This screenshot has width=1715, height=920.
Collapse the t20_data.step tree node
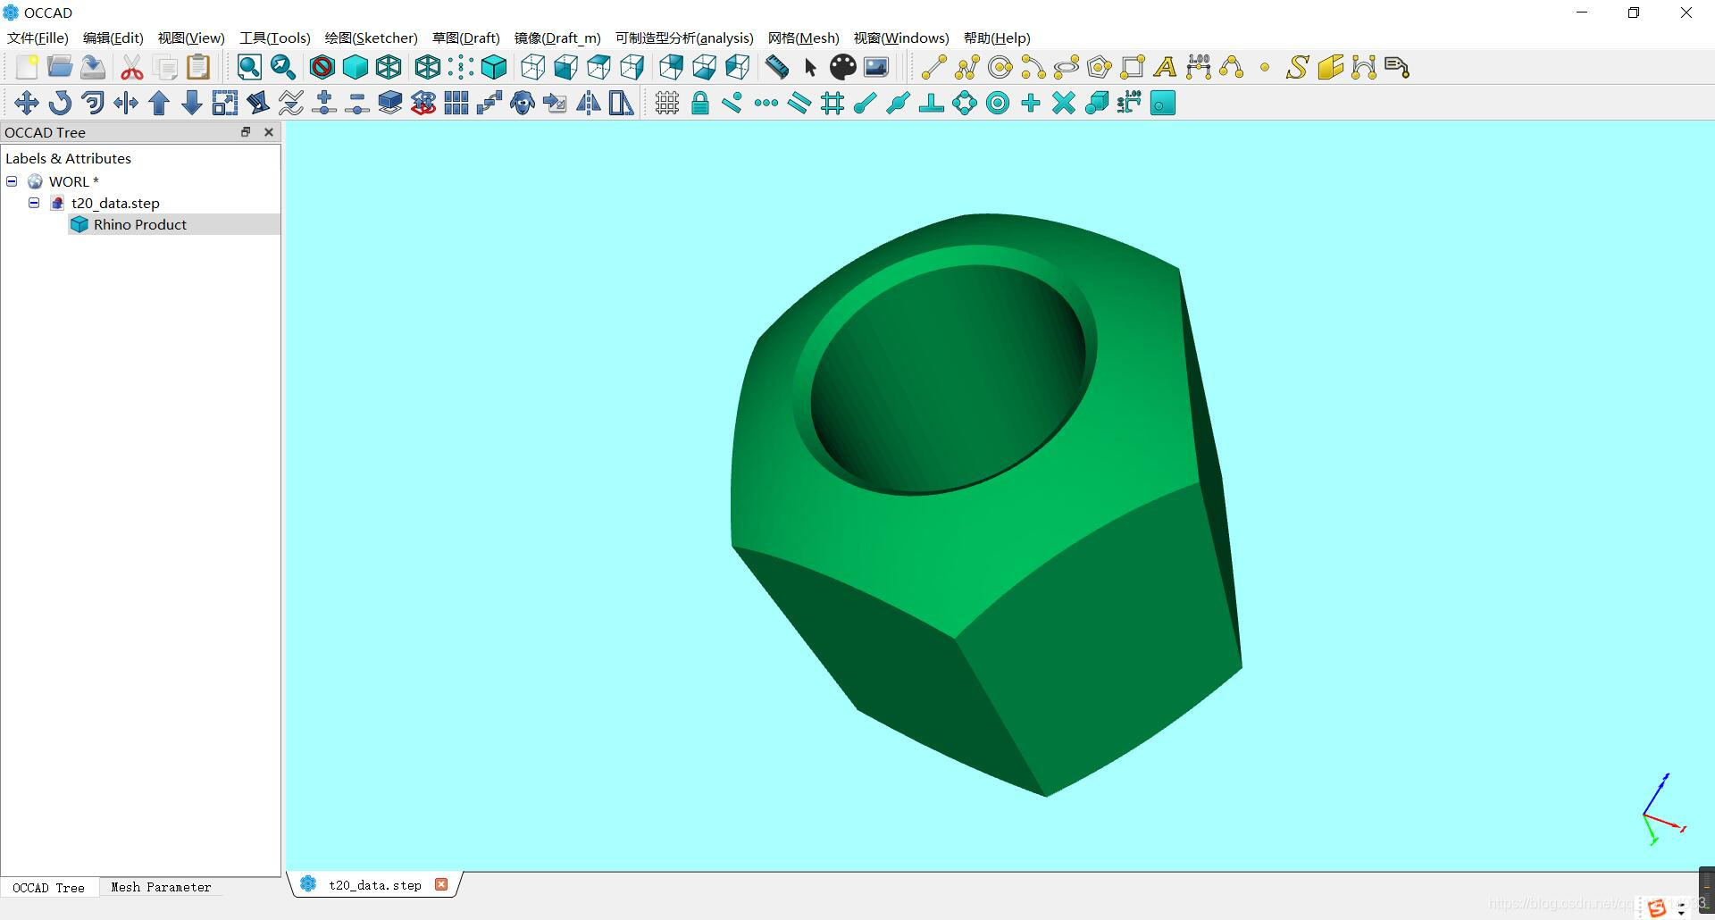(x=34, y=203)
